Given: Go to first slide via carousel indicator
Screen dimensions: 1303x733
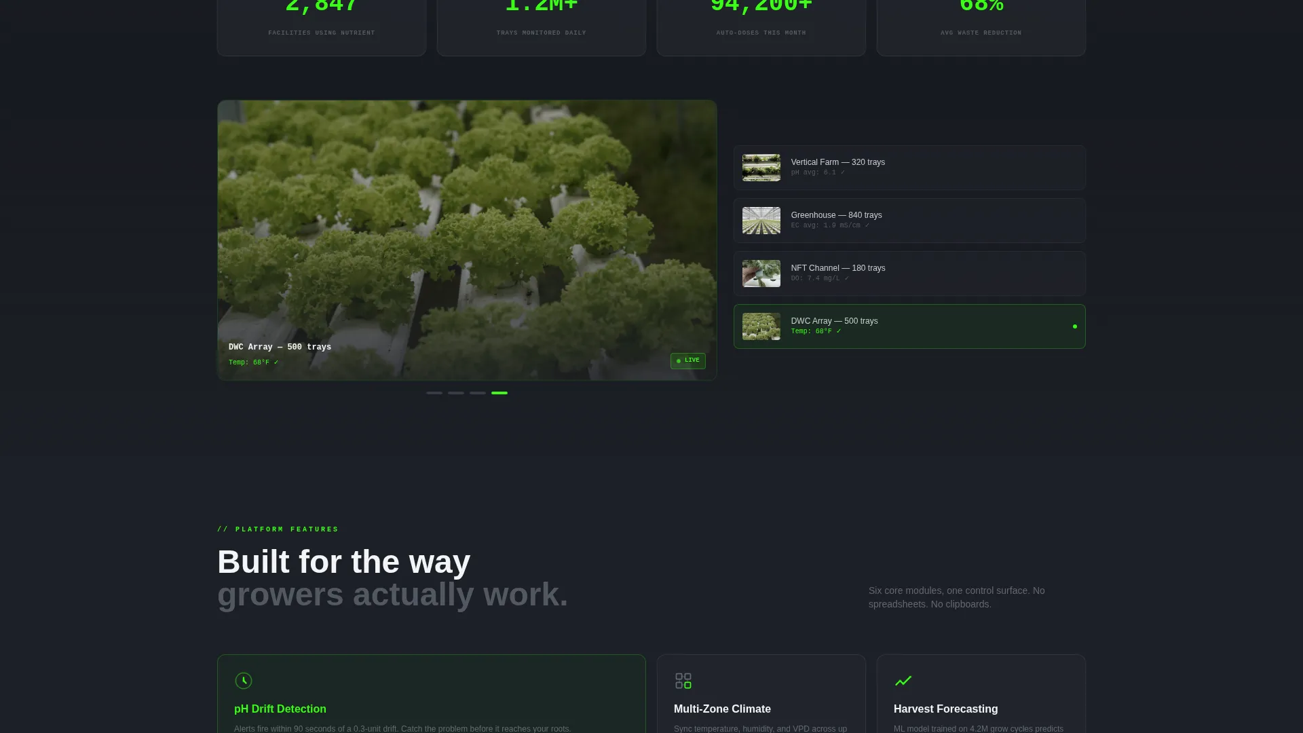Looking at the screenshot, I should click(434, 393).
